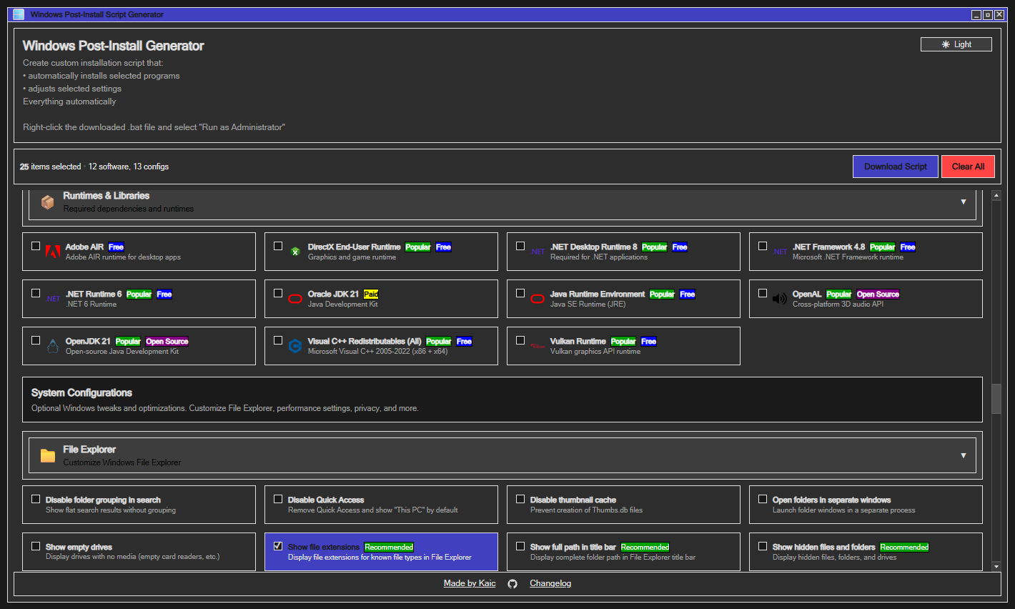Click the Clear All button
This screenshot has width=1015, height=609.
[968, 166]
